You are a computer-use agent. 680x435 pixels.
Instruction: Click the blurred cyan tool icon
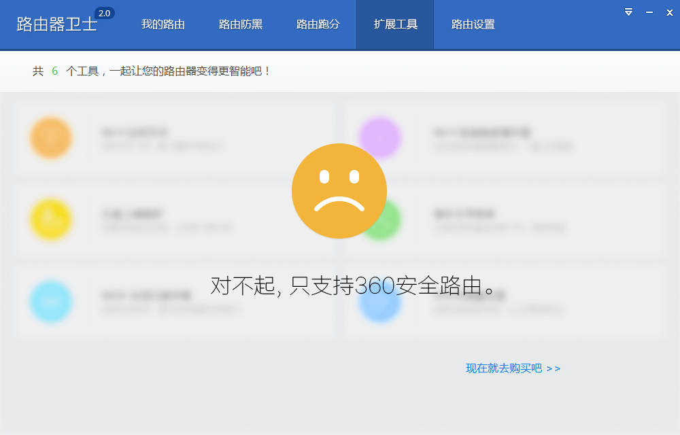click(x=51, y=302)
